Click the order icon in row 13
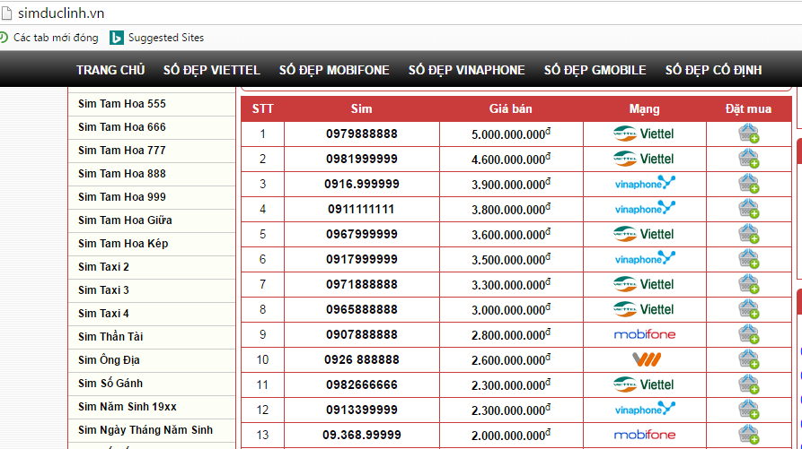 [x=748, y=436]
